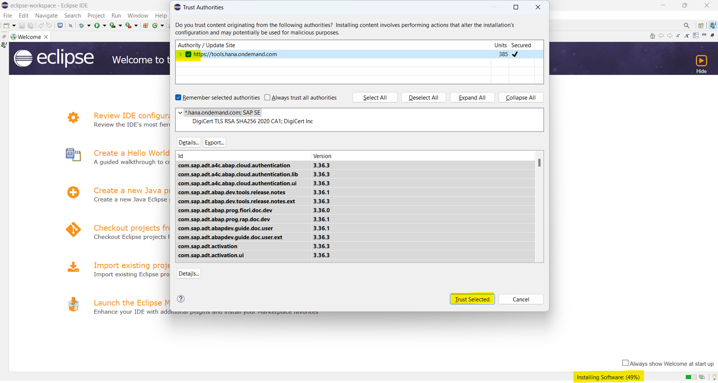Collapse the *.hana.ondemand.com certificate node
Image resolution: width=718 pixels, height=383 pixels.
point(180,113)
